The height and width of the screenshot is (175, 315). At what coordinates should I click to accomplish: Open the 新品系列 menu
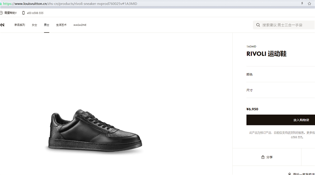pos(20,25)
